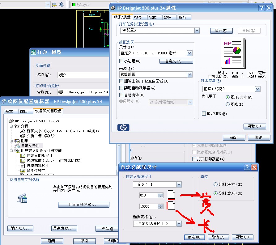Click the layer properties manager icon in toolbar
276x245 pixels.
54,5
